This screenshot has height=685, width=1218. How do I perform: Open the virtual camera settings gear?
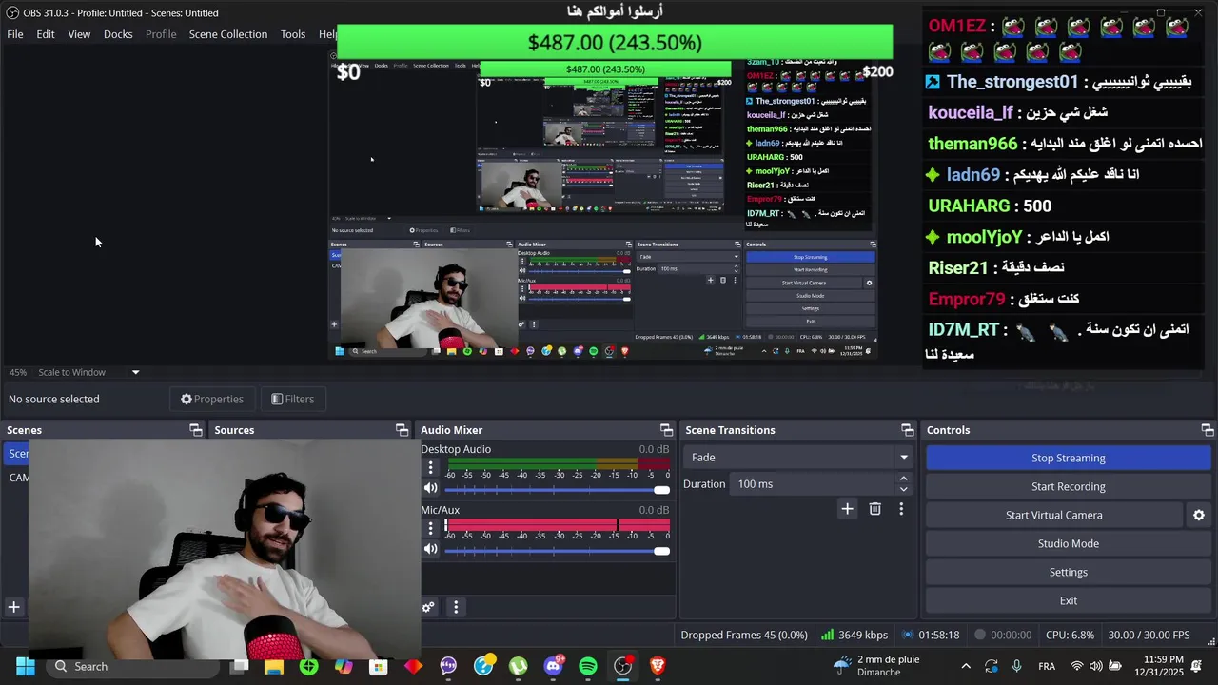(x=1199, y=515)
